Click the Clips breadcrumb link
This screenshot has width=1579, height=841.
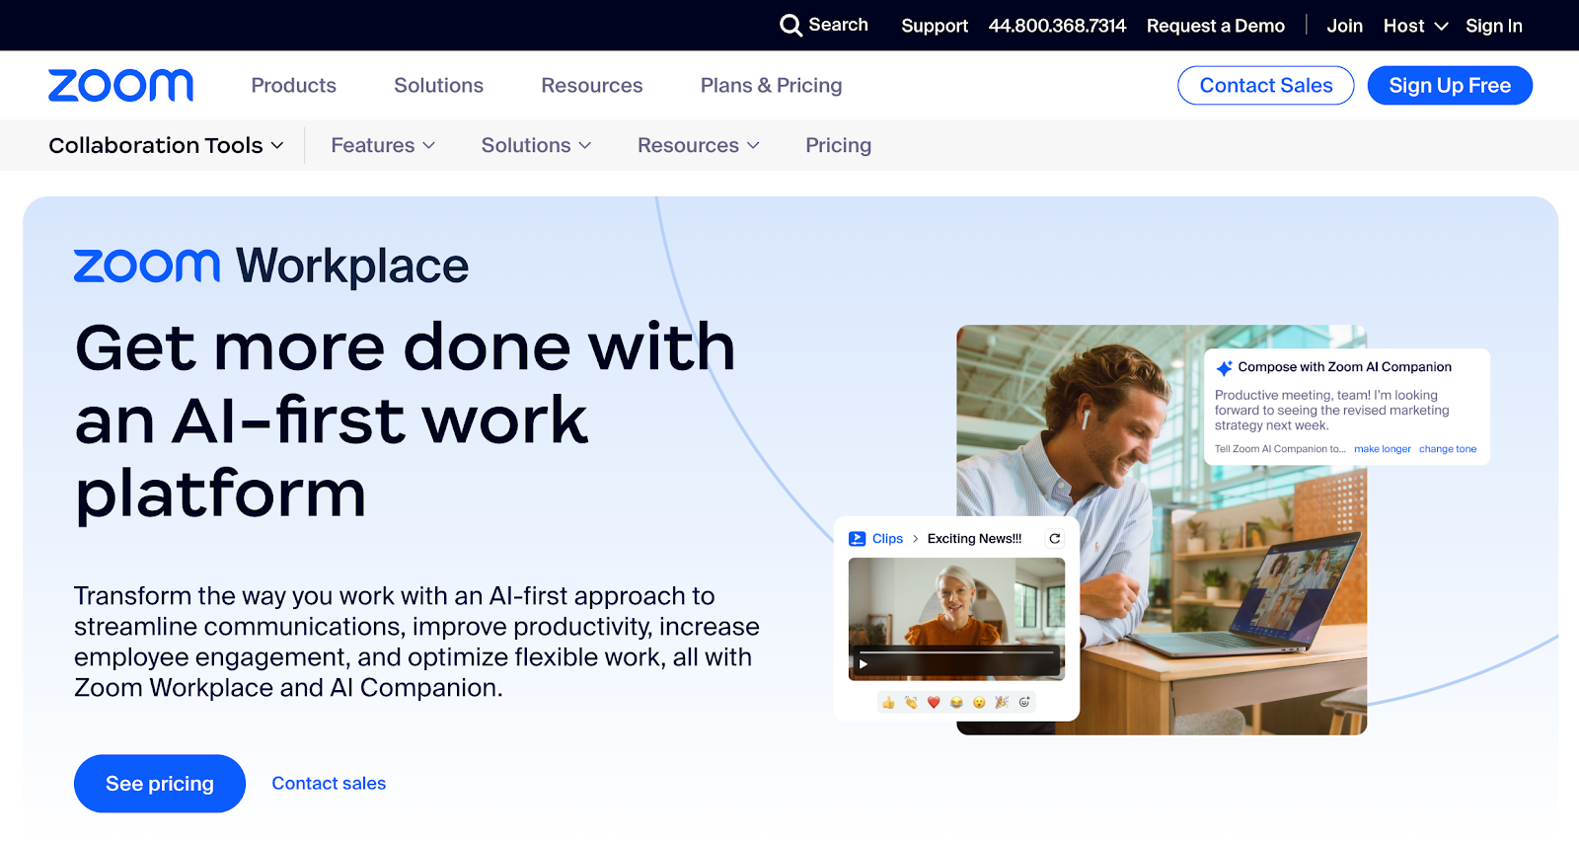click(x=887, y=538)
